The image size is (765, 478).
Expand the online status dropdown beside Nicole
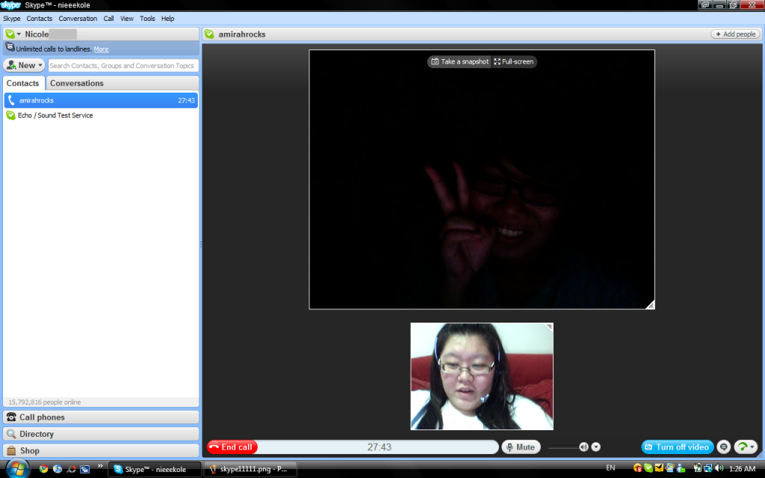[x=19, y=34]
